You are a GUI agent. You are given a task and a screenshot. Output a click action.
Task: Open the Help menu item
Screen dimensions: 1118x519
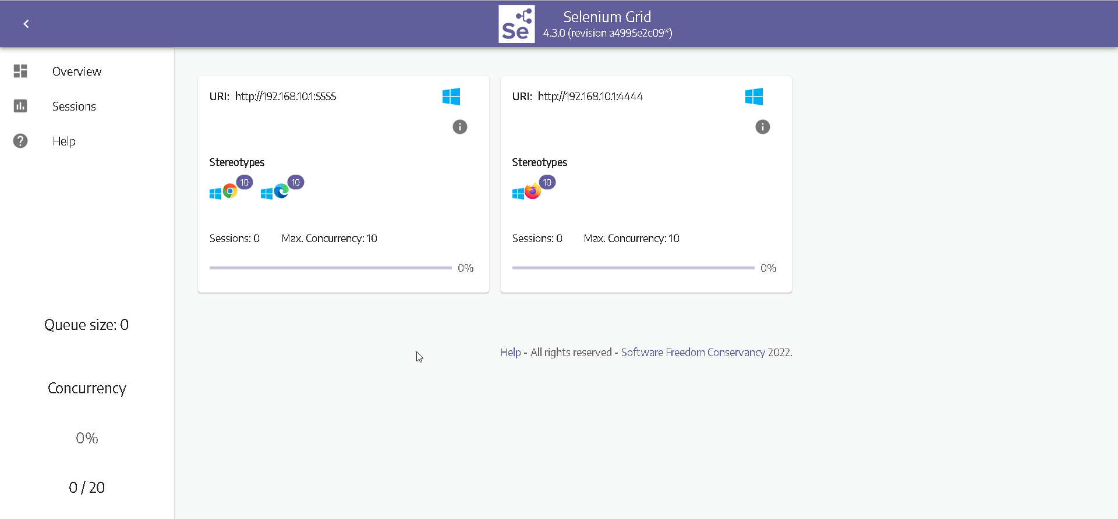coord(64,141)
